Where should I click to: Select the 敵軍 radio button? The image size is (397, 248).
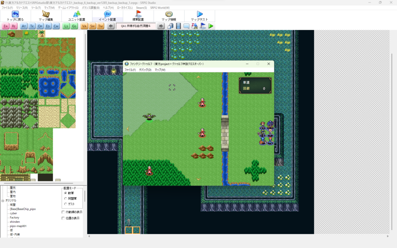(x=66, y=193)
